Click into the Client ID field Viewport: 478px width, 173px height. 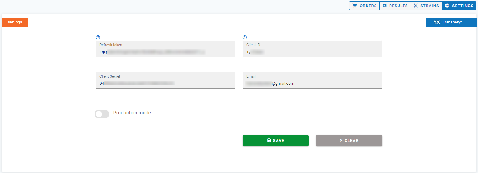tap(312, 49)
